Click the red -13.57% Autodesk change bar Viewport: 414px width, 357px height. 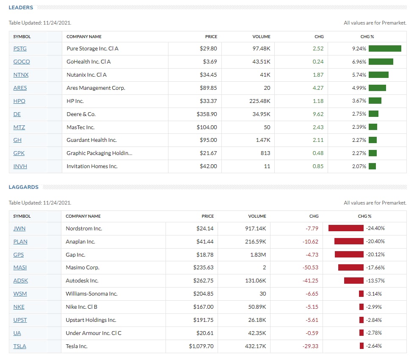(354, 280)
